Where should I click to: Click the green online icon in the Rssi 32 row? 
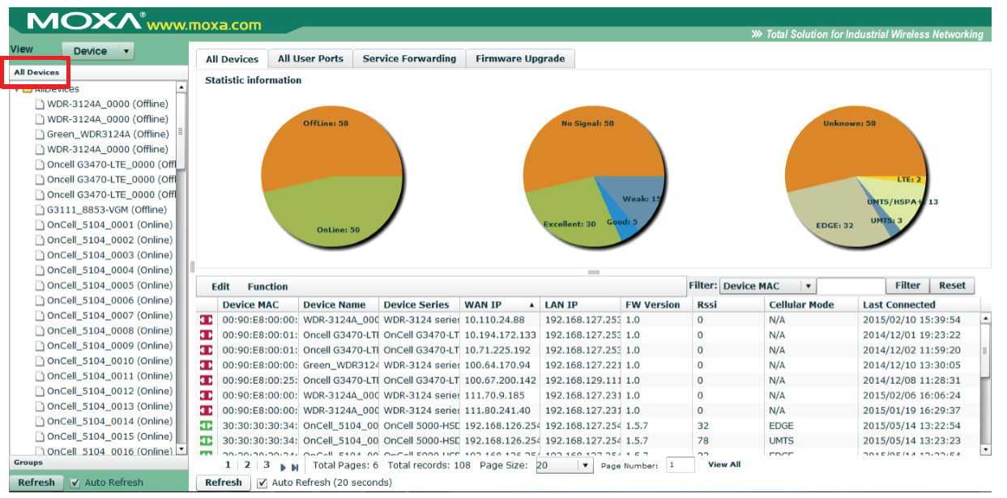coord(207,426)
